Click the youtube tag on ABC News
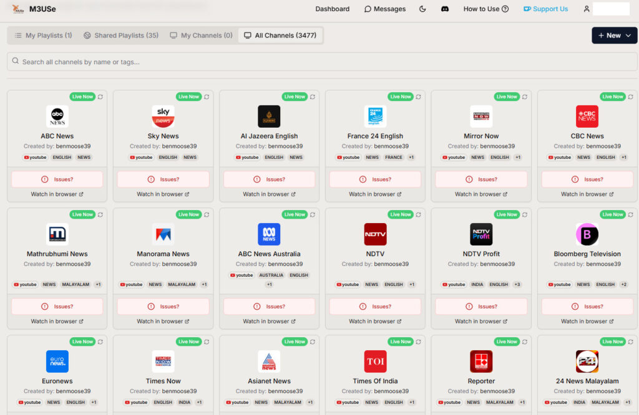639x415 pixels. [x=35, y=158]
